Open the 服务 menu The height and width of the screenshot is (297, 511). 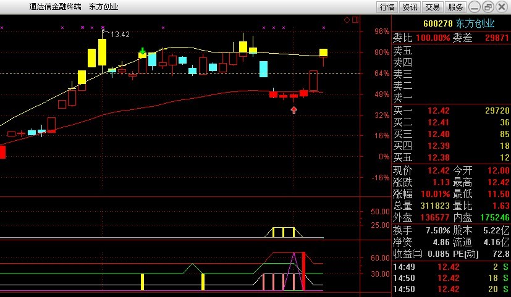tap(455, 7)
